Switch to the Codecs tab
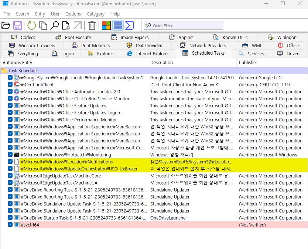Image resolution: width=308 pixels, height=249 pixels. click(x=23, y=37)
